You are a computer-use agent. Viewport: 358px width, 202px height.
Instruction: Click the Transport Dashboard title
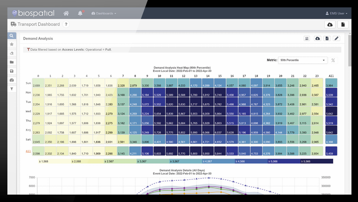tap(38, 24)
